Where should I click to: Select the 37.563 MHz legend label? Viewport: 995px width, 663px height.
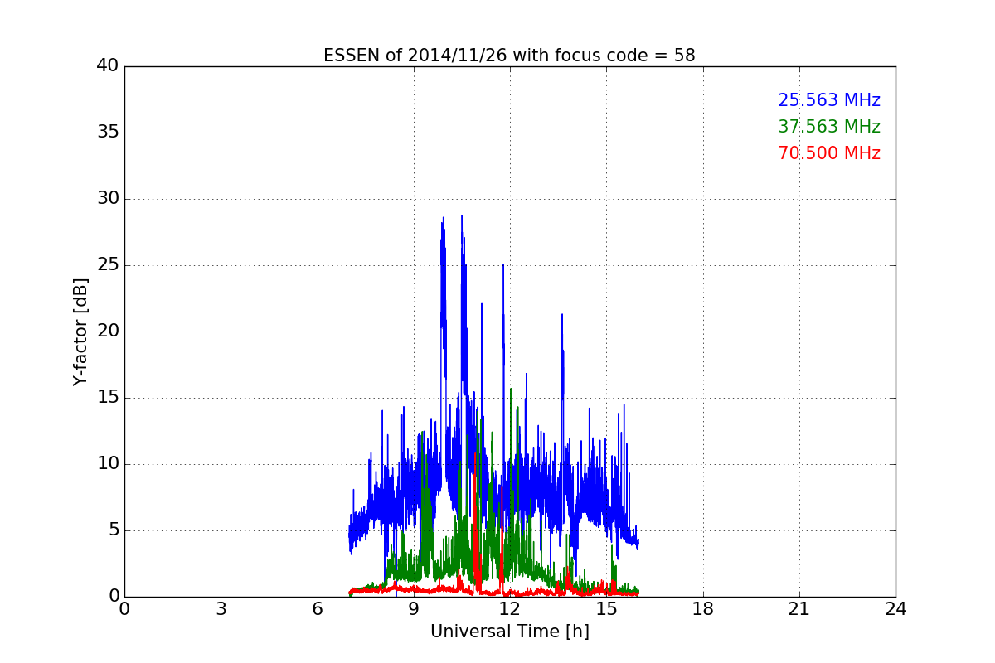click(829, 127)
